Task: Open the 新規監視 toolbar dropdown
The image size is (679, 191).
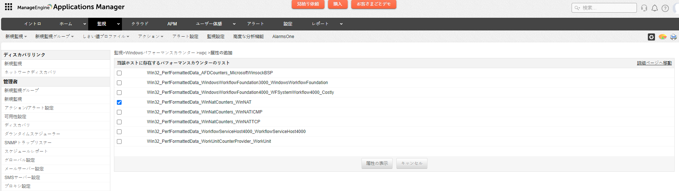Action: tap(16, 37)
